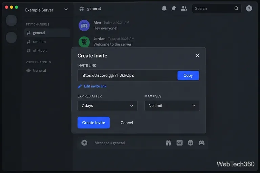This screenshot has height=173, width=260.
Task: Open the game controller activities icon
Action: (x=201, y=143)
